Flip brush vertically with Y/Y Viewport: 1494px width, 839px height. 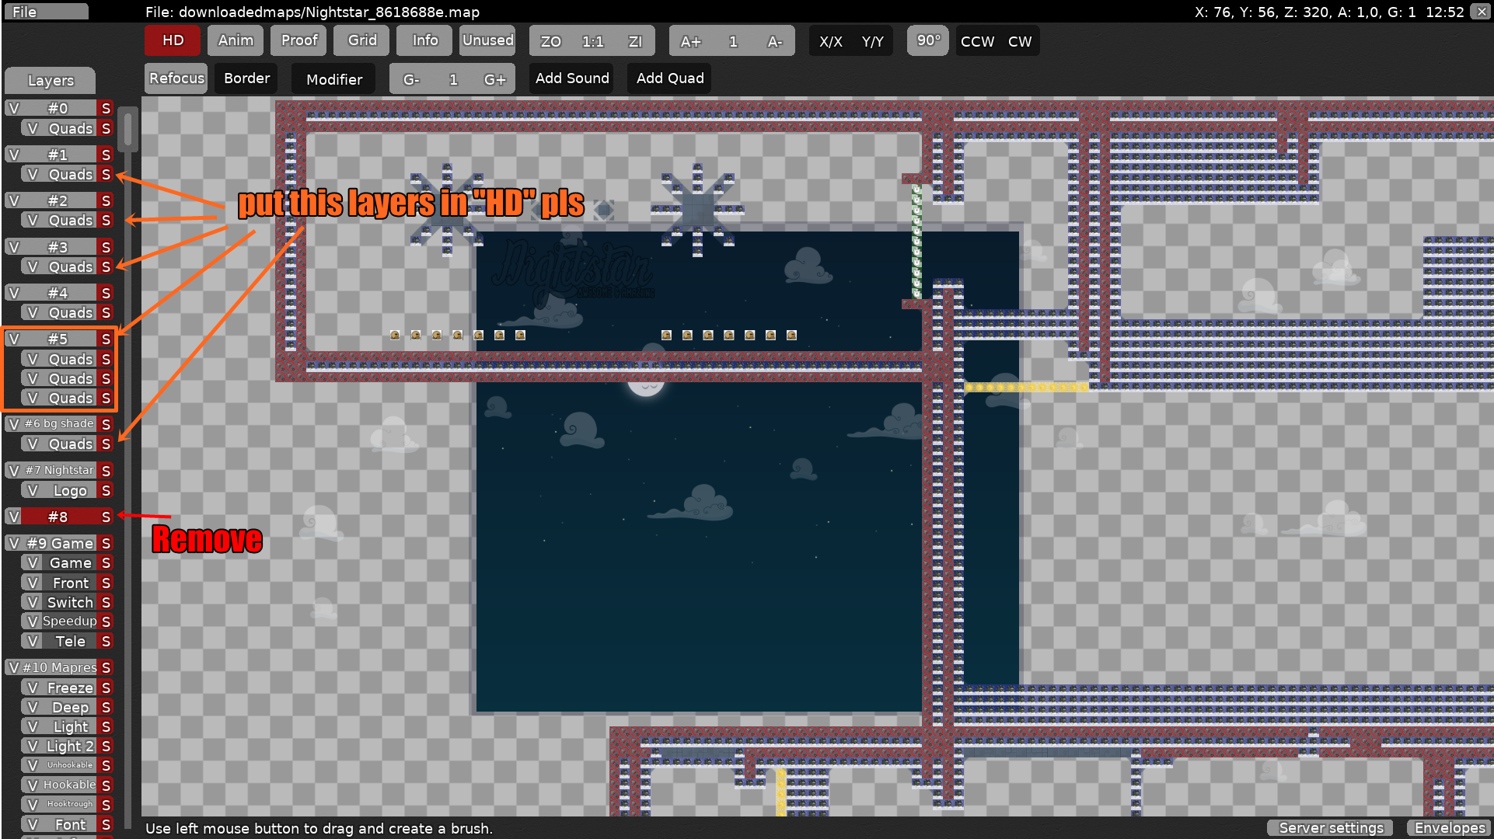(872, 41)
